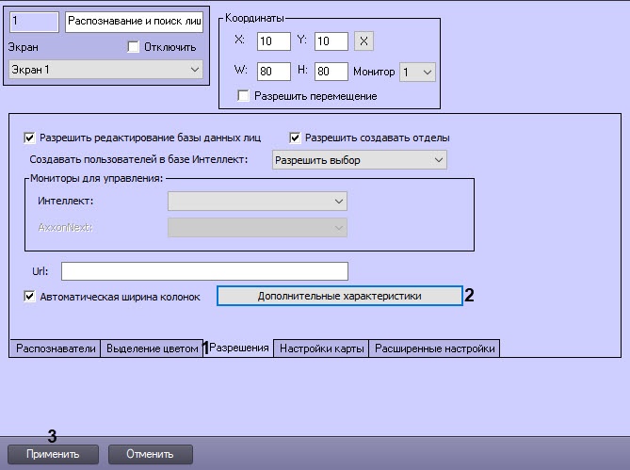Click the X coordinate input field
This screenshot has width=630, height=470.
[x=274, y=41]
